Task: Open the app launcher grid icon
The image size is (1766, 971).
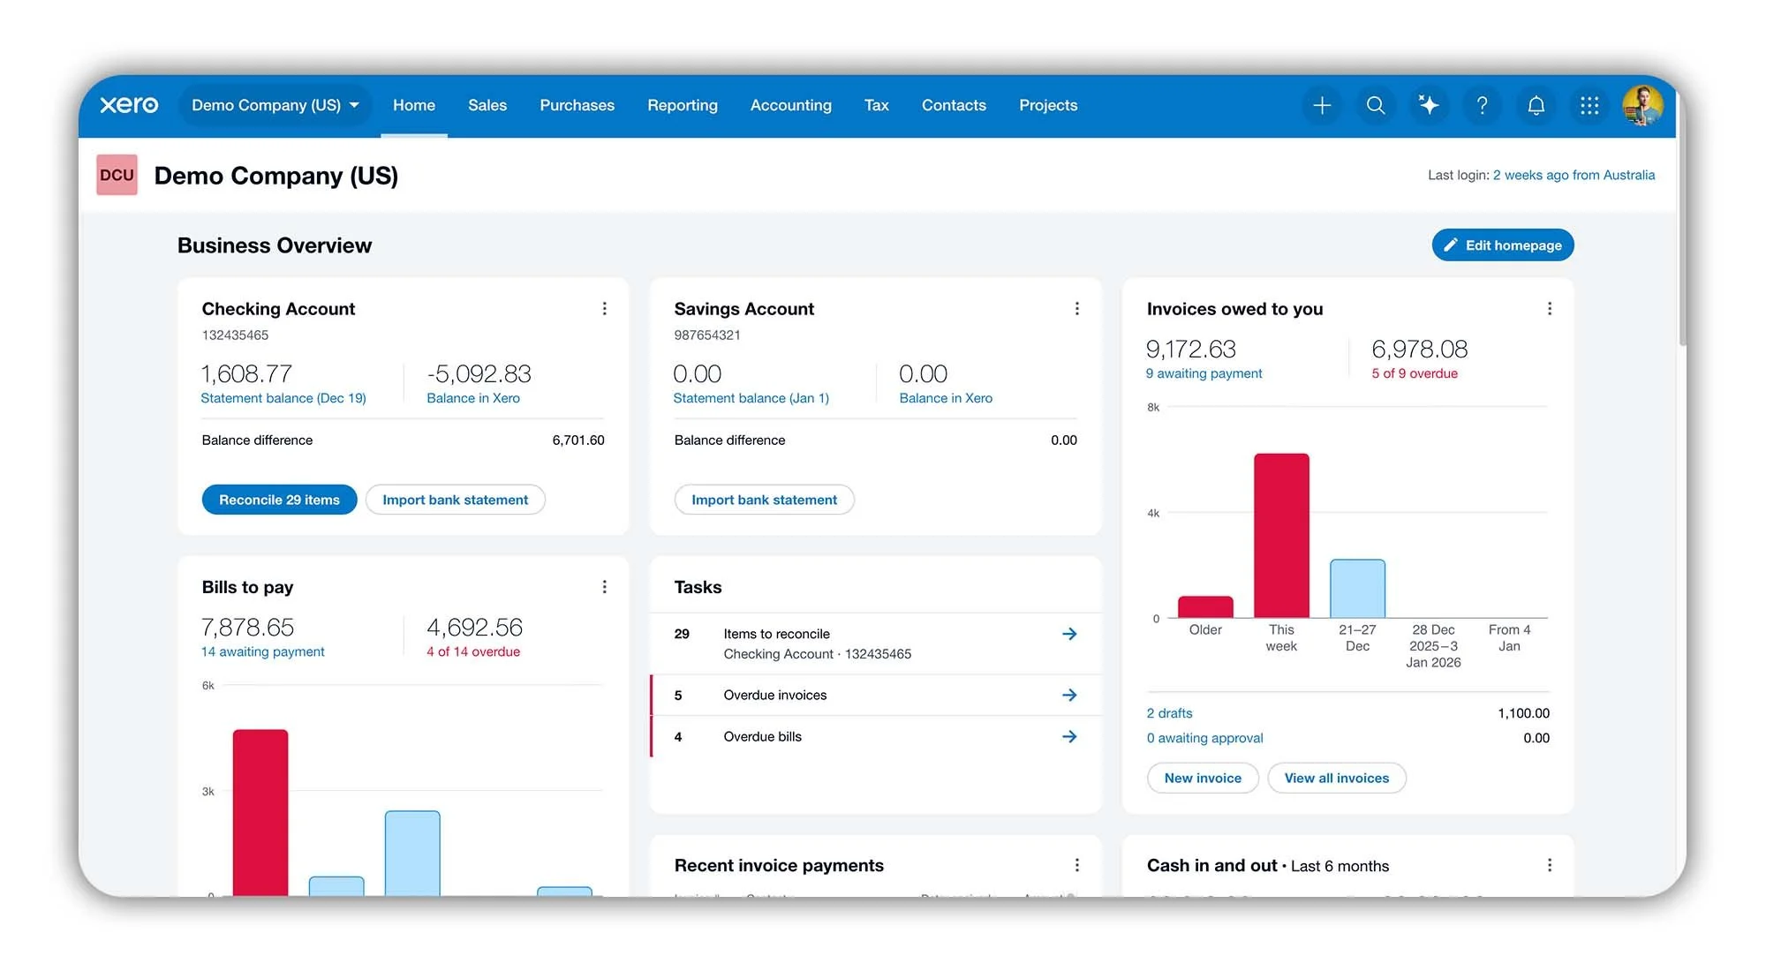Action: coord(1589,105)
